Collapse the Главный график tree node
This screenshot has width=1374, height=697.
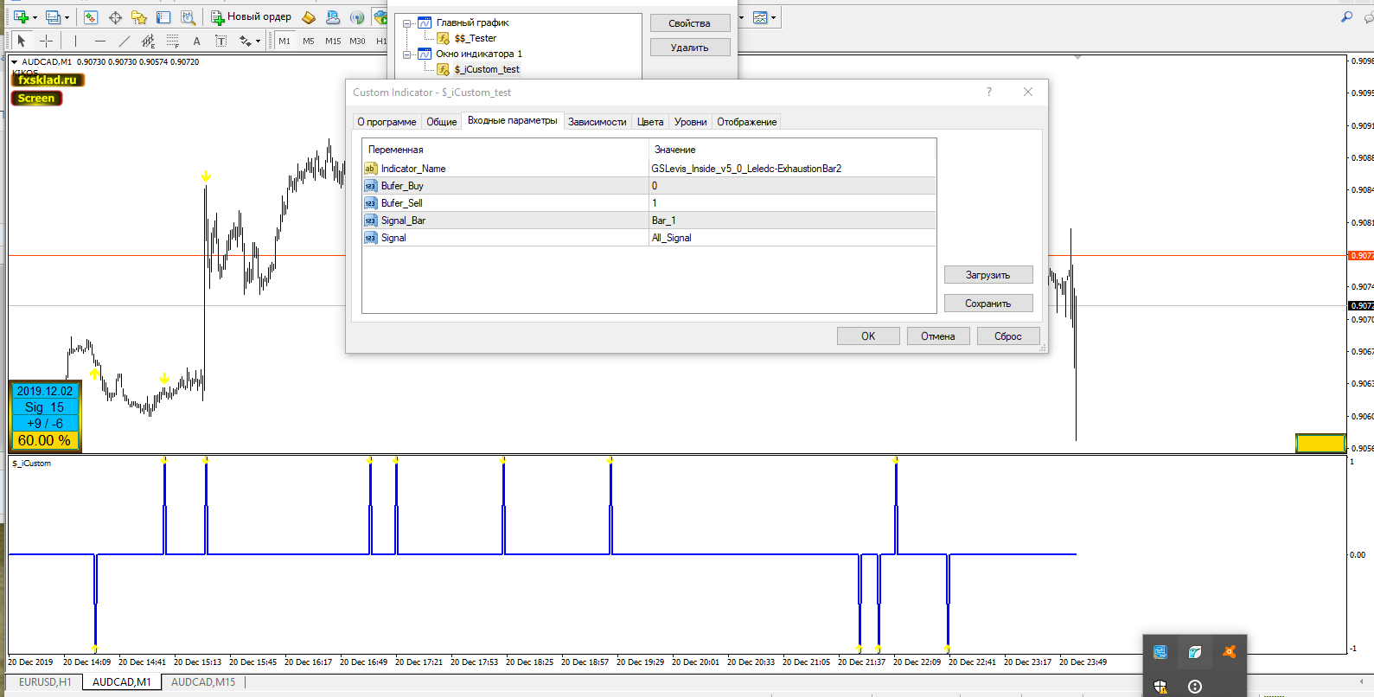tap(406, 23)
